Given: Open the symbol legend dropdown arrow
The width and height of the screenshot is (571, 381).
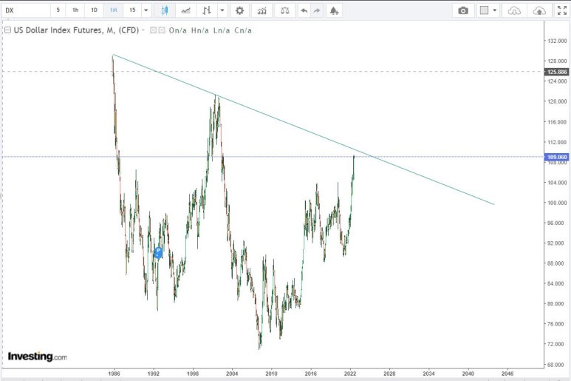Looking at the screenshot, I should pyautogui.click(x=143, y=30).
